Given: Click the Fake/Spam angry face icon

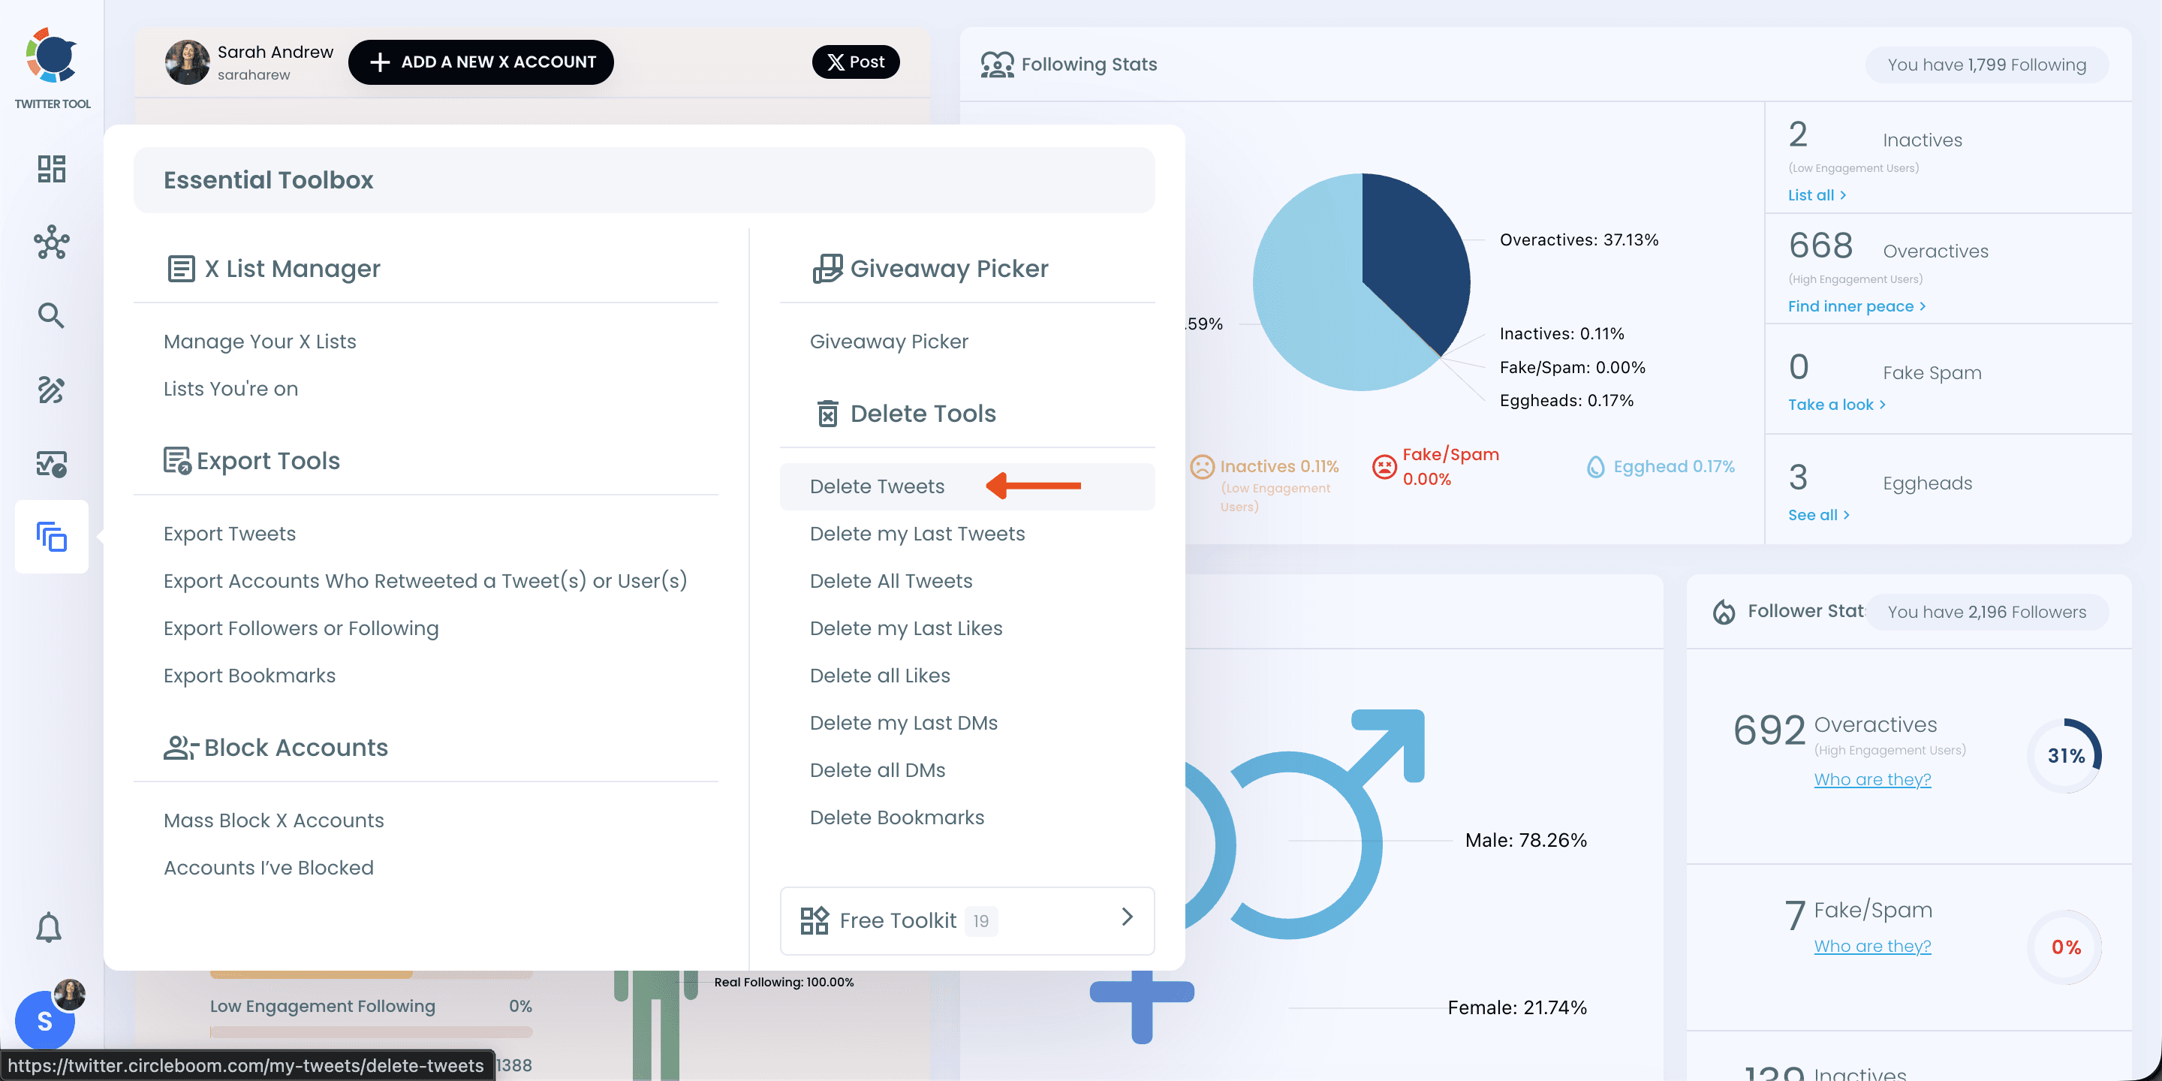Looking at the screenshot, I should (x=1384, y=467).
